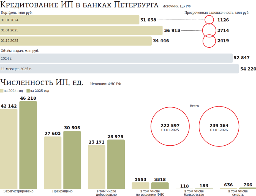Click the portfolio bar for 01.01.2025
Image resolution: width=256 pixels, height=196 pixels.
pyautogui.click(x=81, y=30)
